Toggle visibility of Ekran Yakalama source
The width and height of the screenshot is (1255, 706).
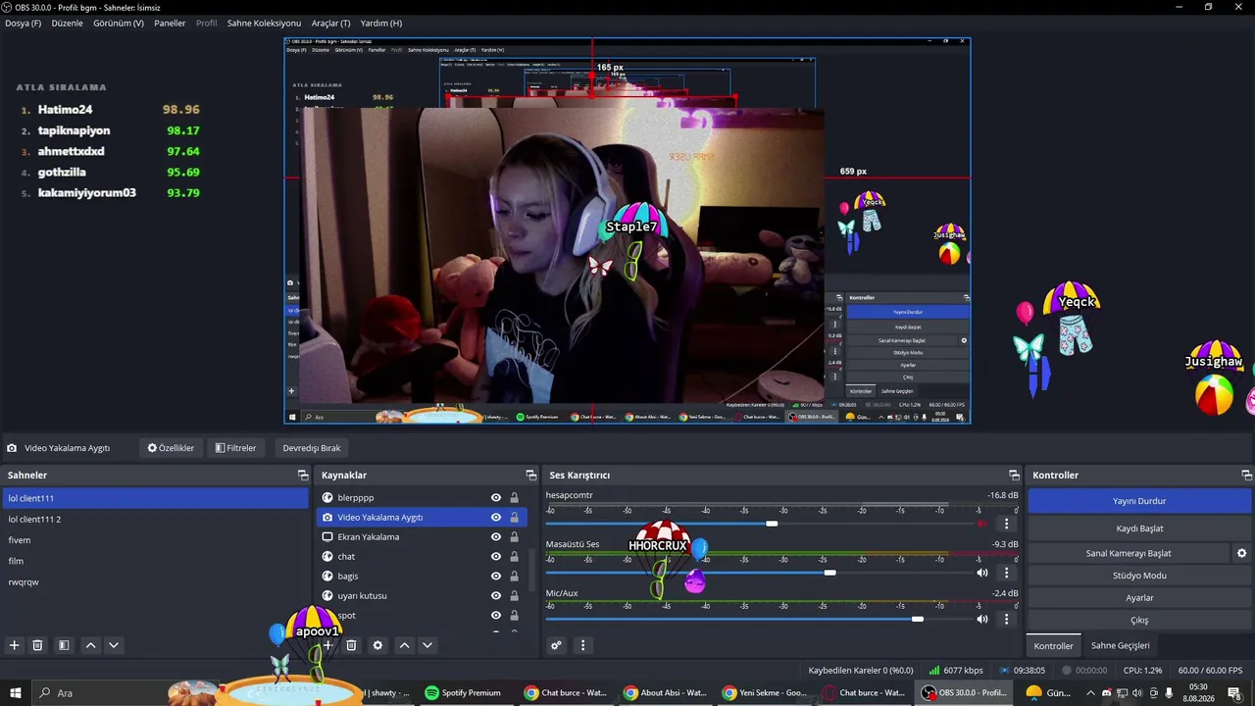click(496, 537)
